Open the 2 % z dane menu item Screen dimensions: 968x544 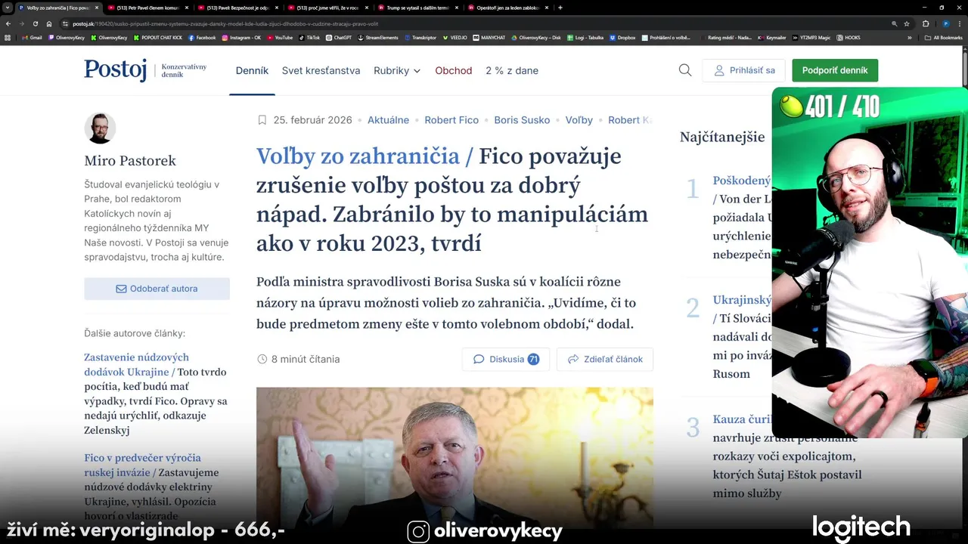[x=512, y=70]
